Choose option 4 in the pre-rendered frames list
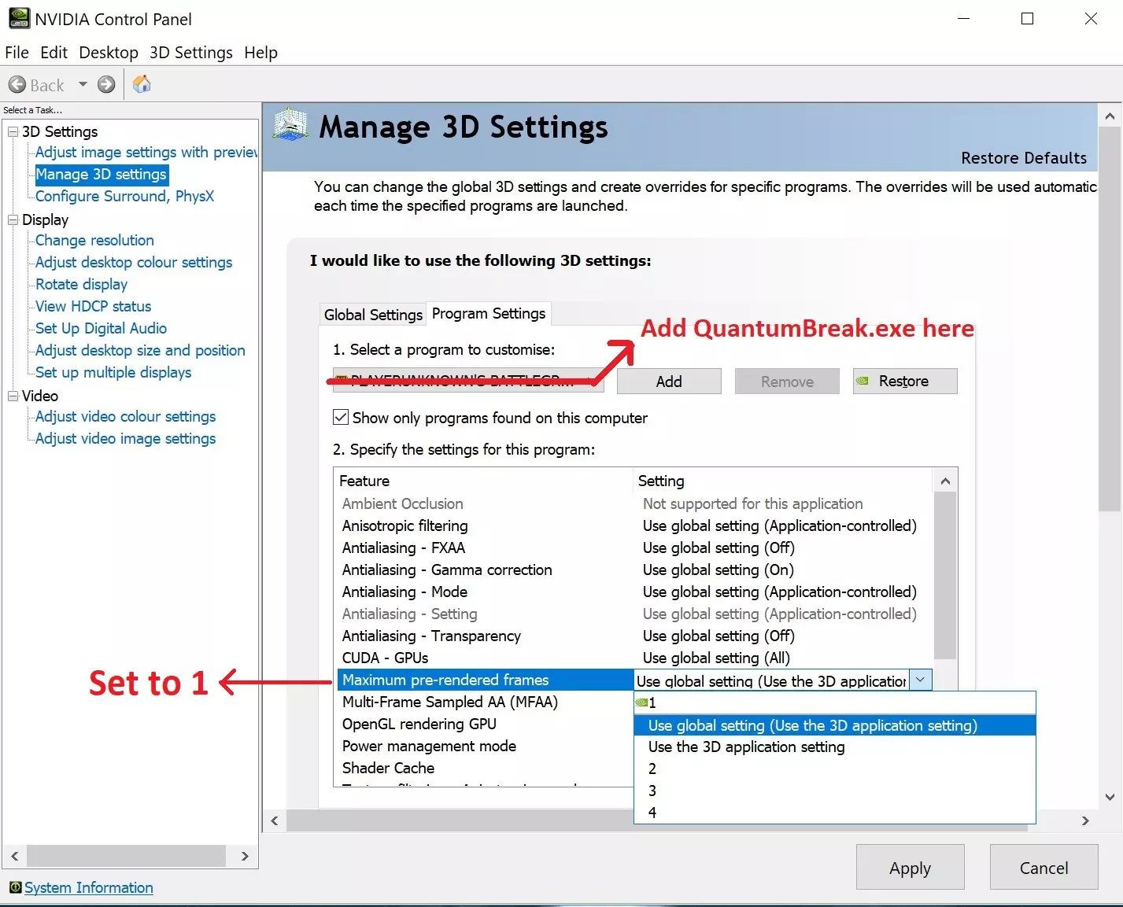Screen dimensions: 1123x907 point(834,813)
